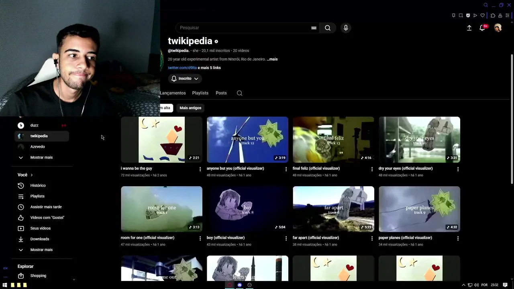Open options menu for 'i wanna be the guy'
This screenshot has width=514, height=289.
200,169
